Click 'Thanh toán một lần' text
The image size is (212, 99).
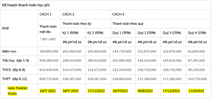pyautogui.click(x=48, y=29)
